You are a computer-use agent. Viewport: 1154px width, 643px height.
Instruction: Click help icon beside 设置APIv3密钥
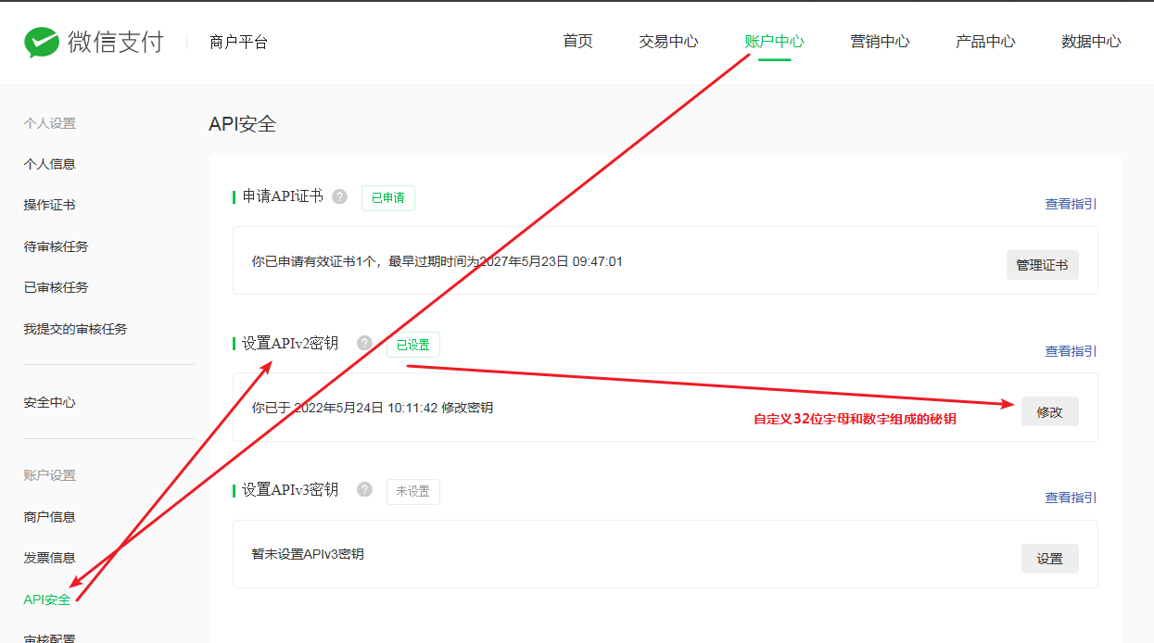(365, 489)
